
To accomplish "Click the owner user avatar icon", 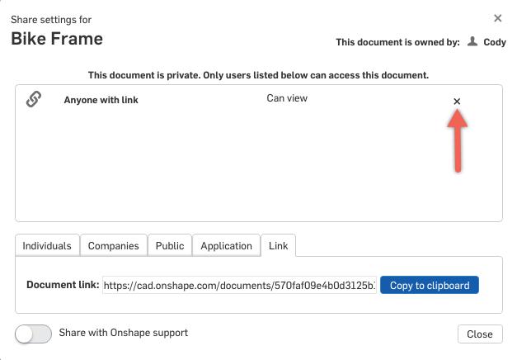I will (472, 41).
